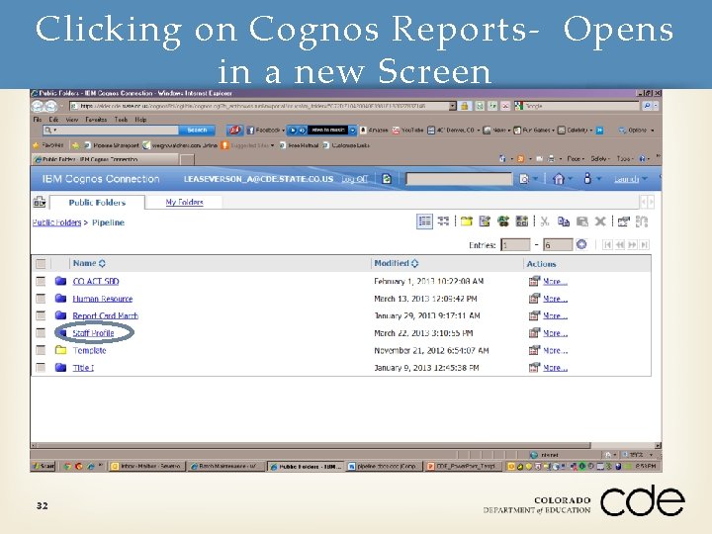
Task: Switch to Details view icon
Action: pos(443,222)
